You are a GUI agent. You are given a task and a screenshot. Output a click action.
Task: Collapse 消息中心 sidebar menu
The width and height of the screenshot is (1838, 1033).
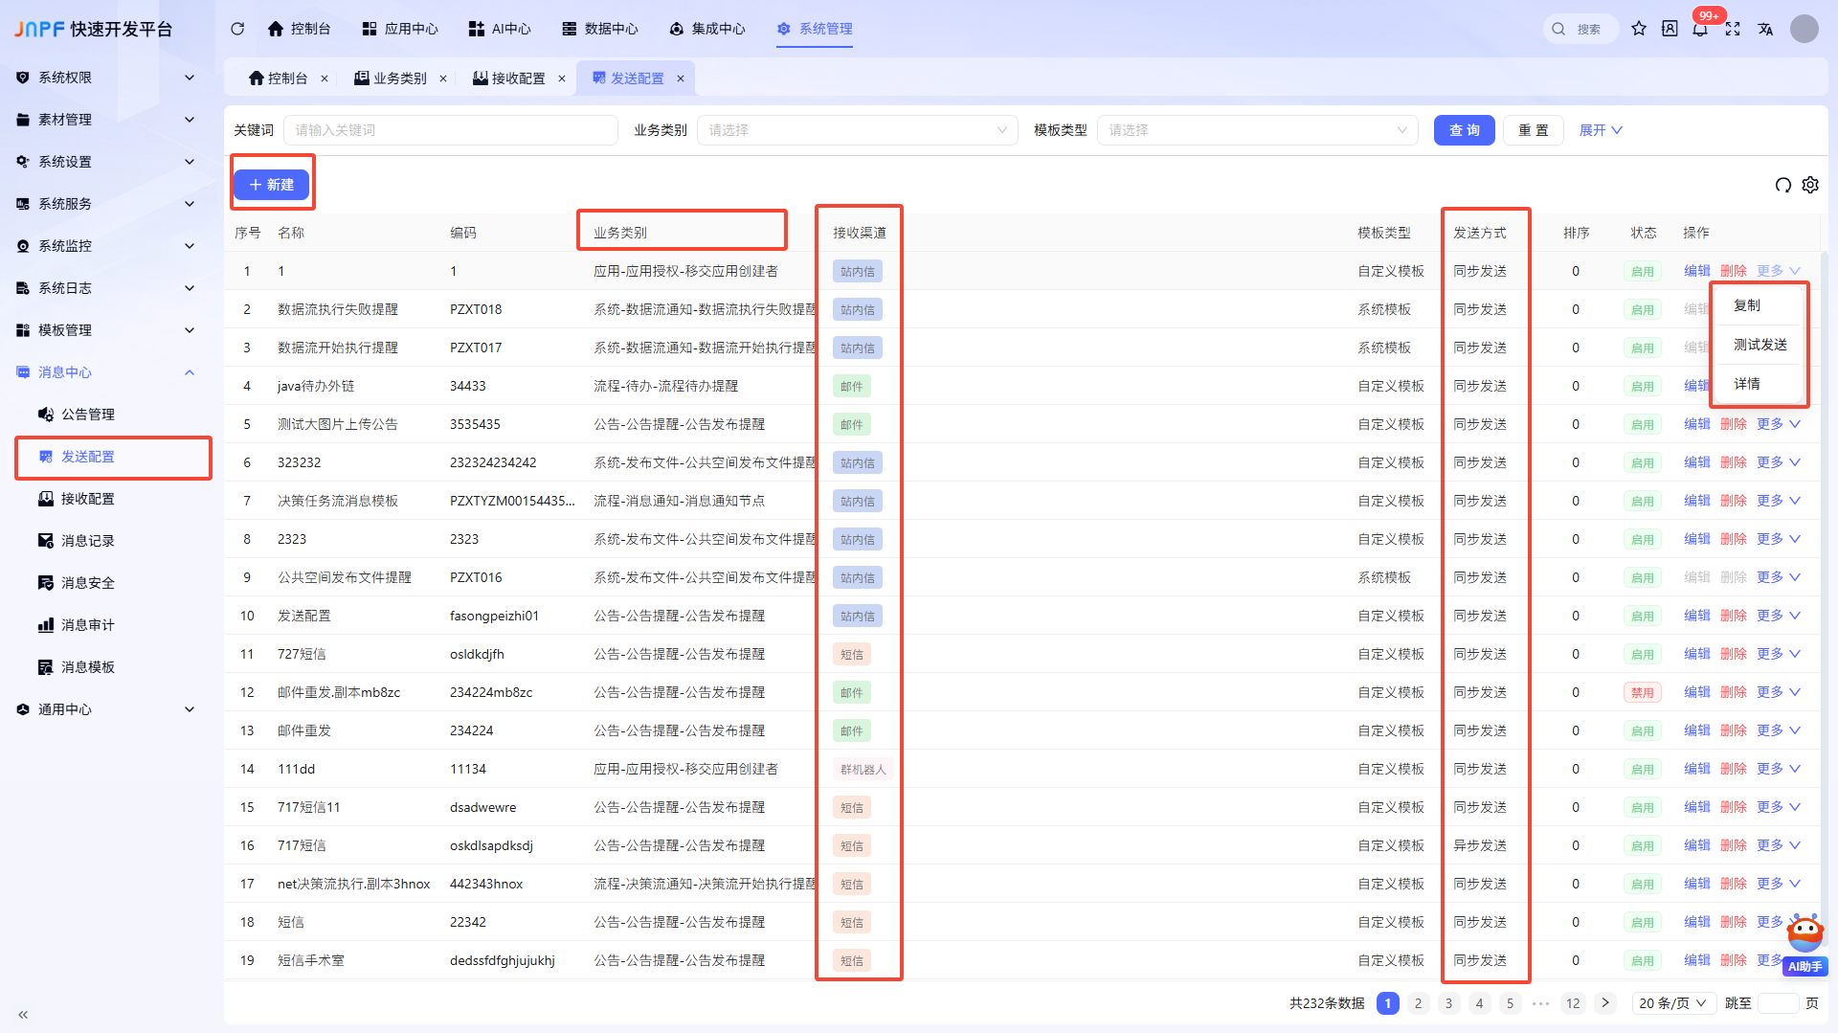coord(107,372)
